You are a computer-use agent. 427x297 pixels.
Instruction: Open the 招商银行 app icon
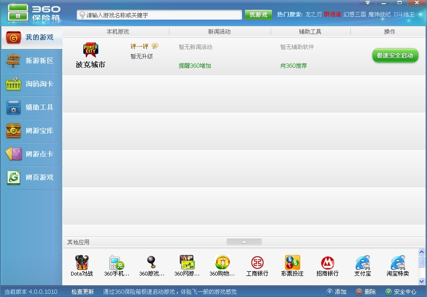point(327,262)
